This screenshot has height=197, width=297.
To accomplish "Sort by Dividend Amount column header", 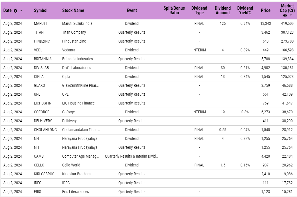I will pos(223,11).
